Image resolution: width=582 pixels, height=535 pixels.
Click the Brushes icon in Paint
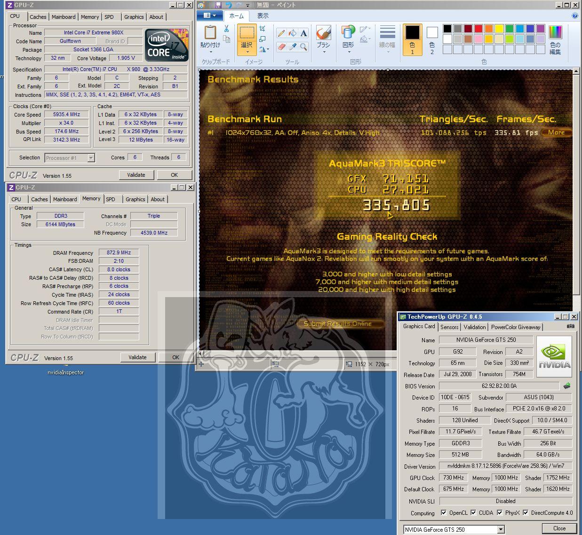tap(323, 32)
